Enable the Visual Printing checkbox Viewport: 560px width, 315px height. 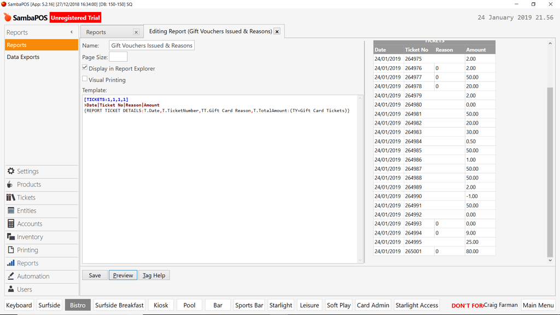[85, 79]
